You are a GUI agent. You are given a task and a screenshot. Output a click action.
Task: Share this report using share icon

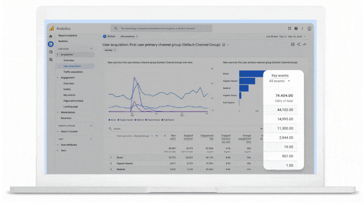[298, 44]
